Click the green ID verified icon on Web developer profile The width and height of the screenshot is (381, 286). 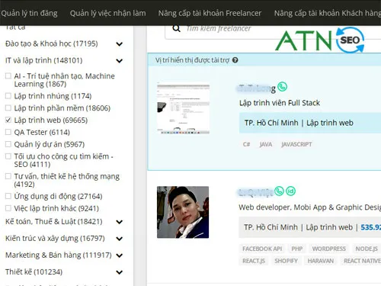click(291, 191)
